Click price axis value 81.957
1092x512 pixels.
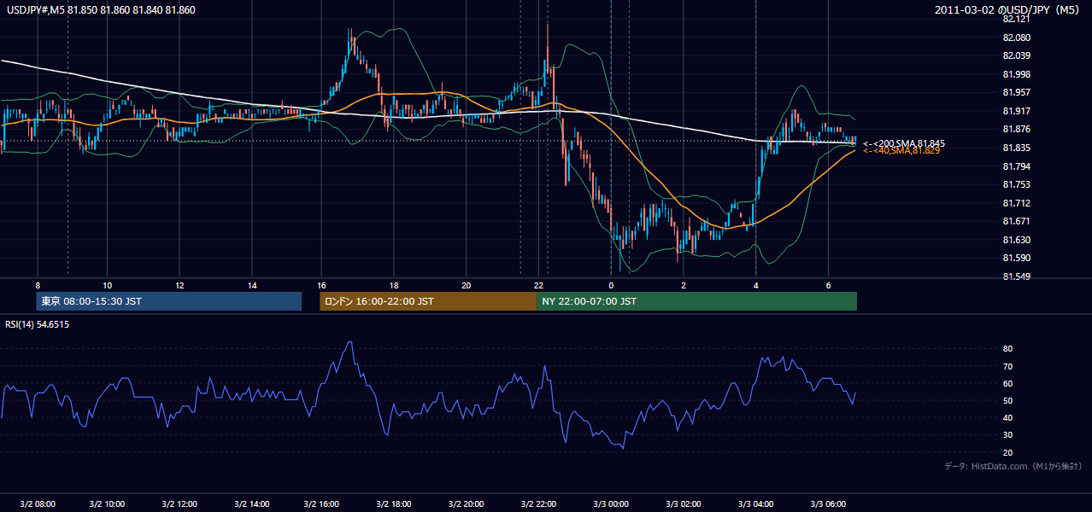tap(1017, 93)
